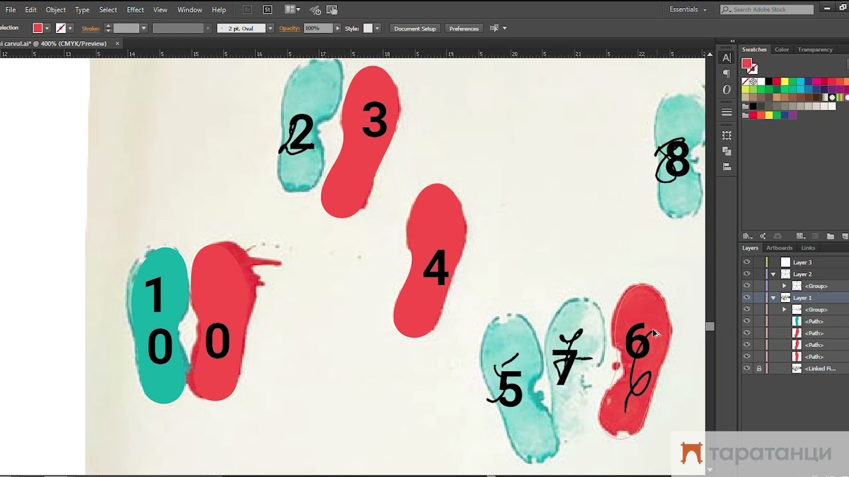Open the Paragraph panel icon
This screenshot has width=849, height=477.
pos(727,74)
